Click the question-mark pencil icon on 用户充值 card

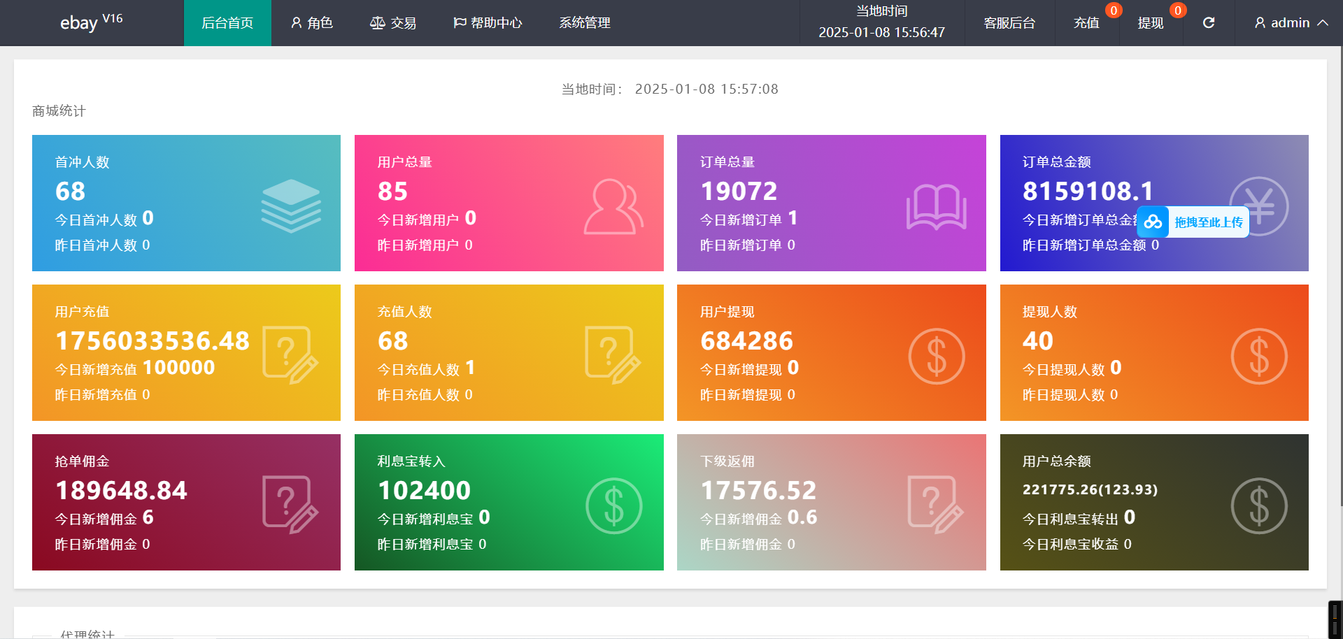(290, 356)
